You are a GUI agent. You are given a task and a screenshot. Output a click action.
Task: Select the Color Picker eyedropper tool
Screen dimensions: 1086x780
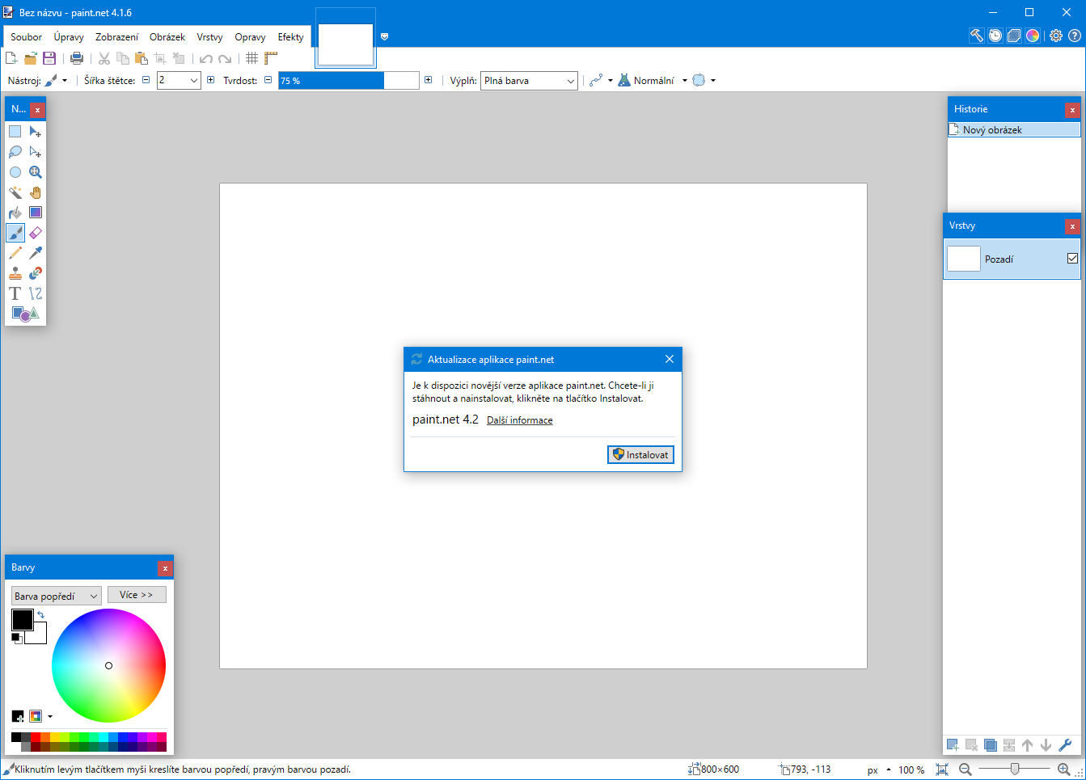click(x=36, y=253)
